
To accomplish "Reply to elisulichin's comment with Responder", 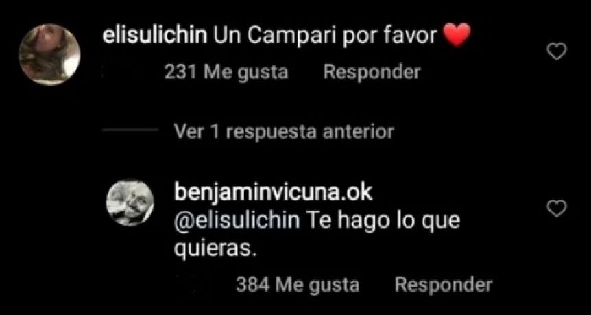I will tap(372, 72).
